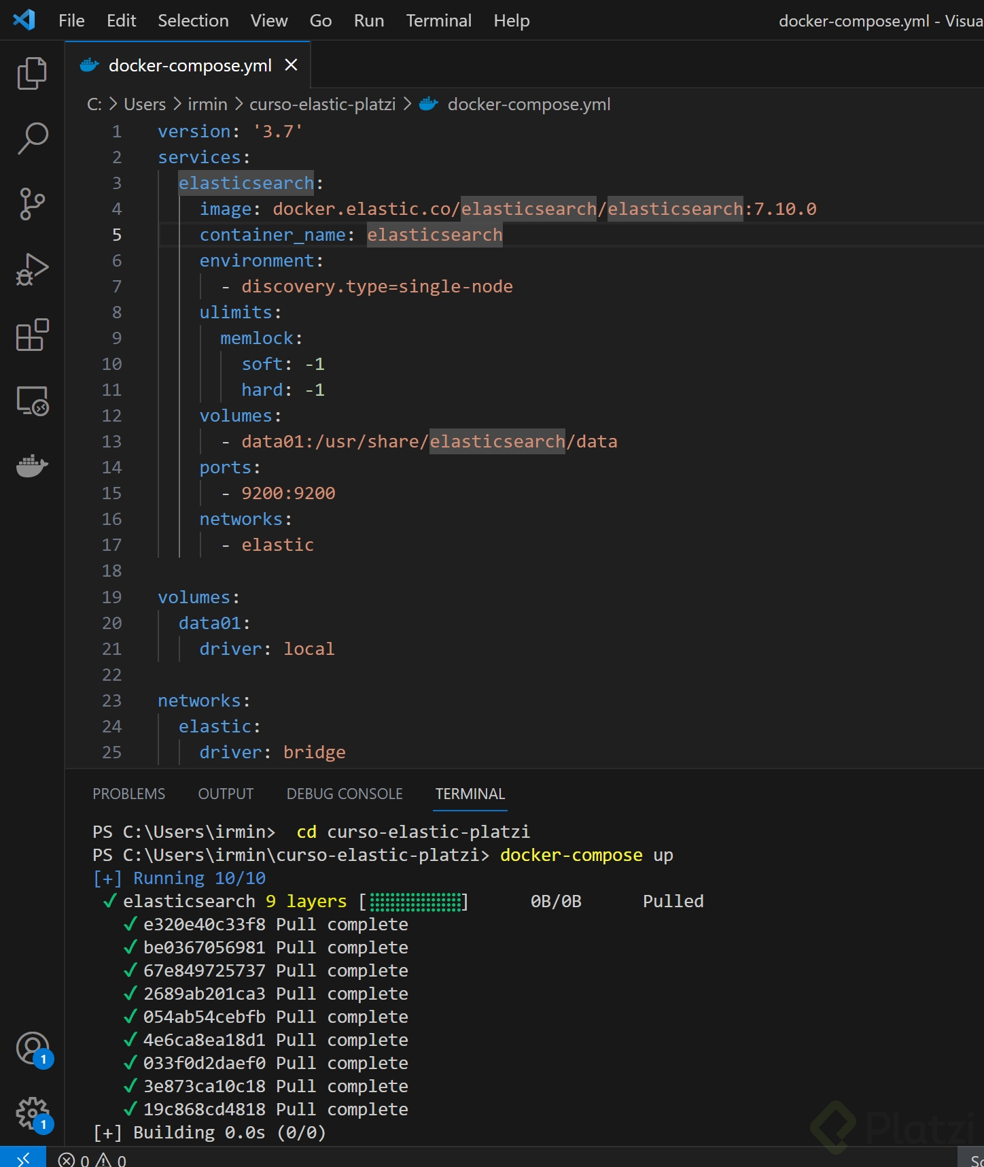The image size is (984, 1167).
Task: Click version value '3.7' on line 1
Action: click(278, 131)
